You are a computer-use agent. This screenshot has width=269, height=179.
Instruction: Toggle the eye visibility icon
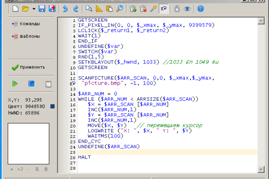pyautogui.click(x=187, y=9)
